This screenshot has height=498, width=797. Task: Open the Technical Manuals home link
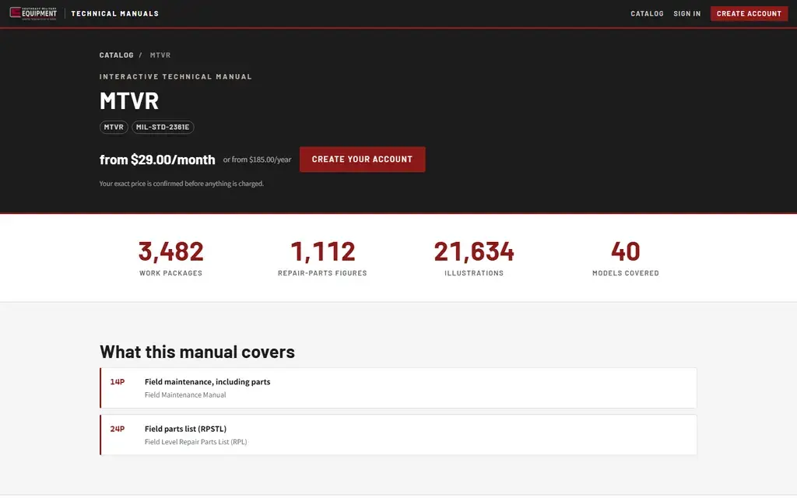coord(115,14)
